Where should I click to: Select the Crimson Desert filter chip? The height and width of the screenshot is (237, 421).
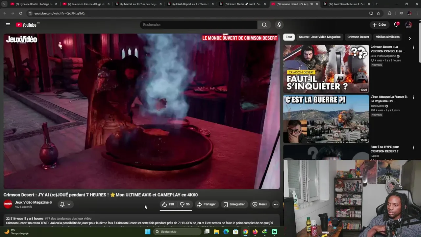point(358,37)
